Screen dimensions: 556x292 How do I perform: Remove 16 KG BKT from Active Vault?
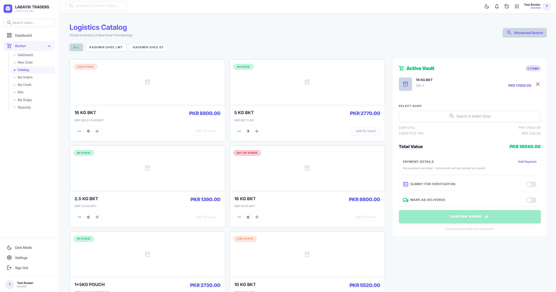tap(538, 84)
